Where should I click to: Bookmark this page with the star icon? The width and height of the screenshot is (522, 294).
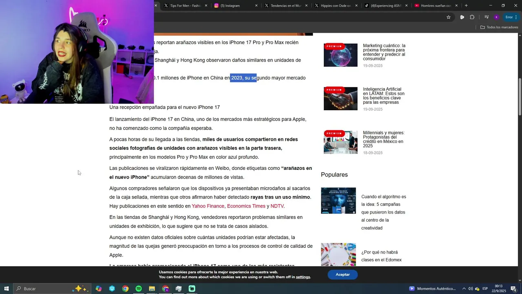(449, 17)
